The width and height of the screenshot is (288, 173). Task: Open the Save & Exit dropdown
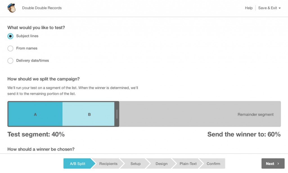(269, 8)
